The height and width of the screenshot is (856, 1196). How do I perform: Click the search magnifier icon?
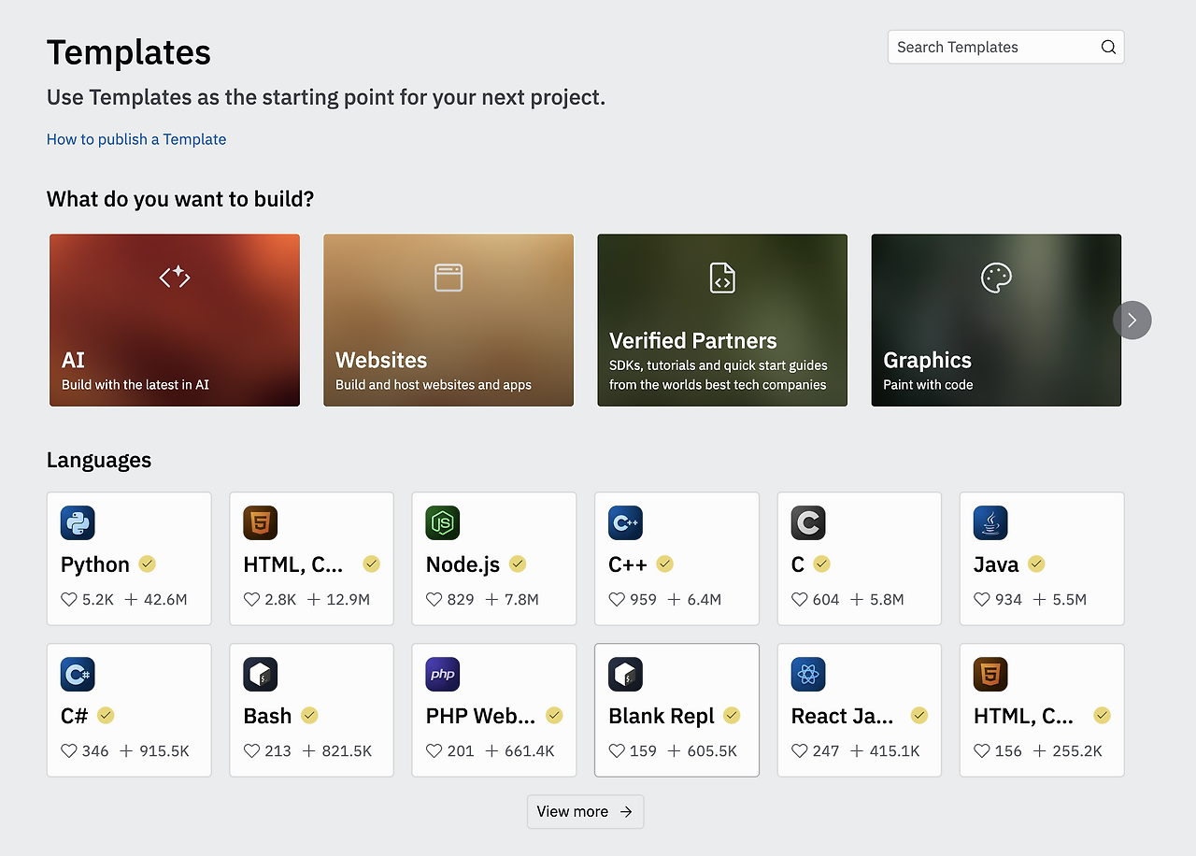coord(1108,48)
